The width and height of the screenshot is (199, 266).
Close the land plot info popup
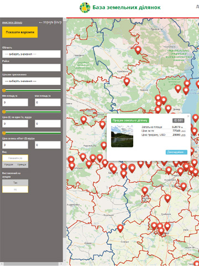[x=188, y=116]
